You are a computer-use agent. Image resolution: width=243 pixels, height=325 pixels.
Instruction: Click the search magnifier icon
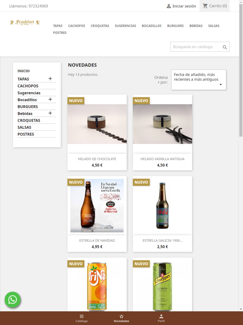[x=225, y=47]
